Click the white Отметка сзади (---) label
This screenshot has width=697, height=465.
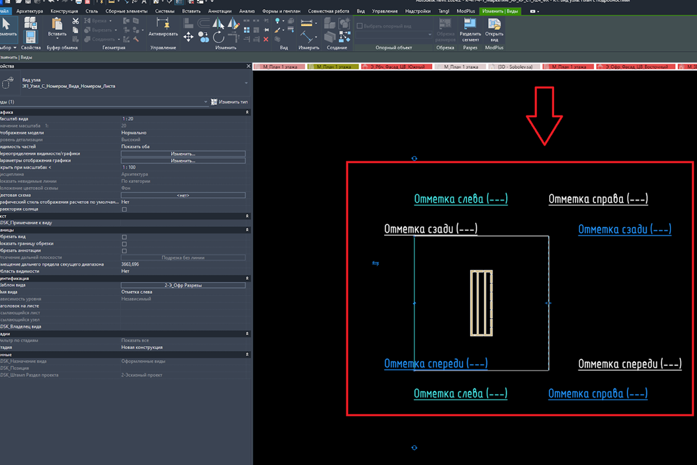[431, 228]
